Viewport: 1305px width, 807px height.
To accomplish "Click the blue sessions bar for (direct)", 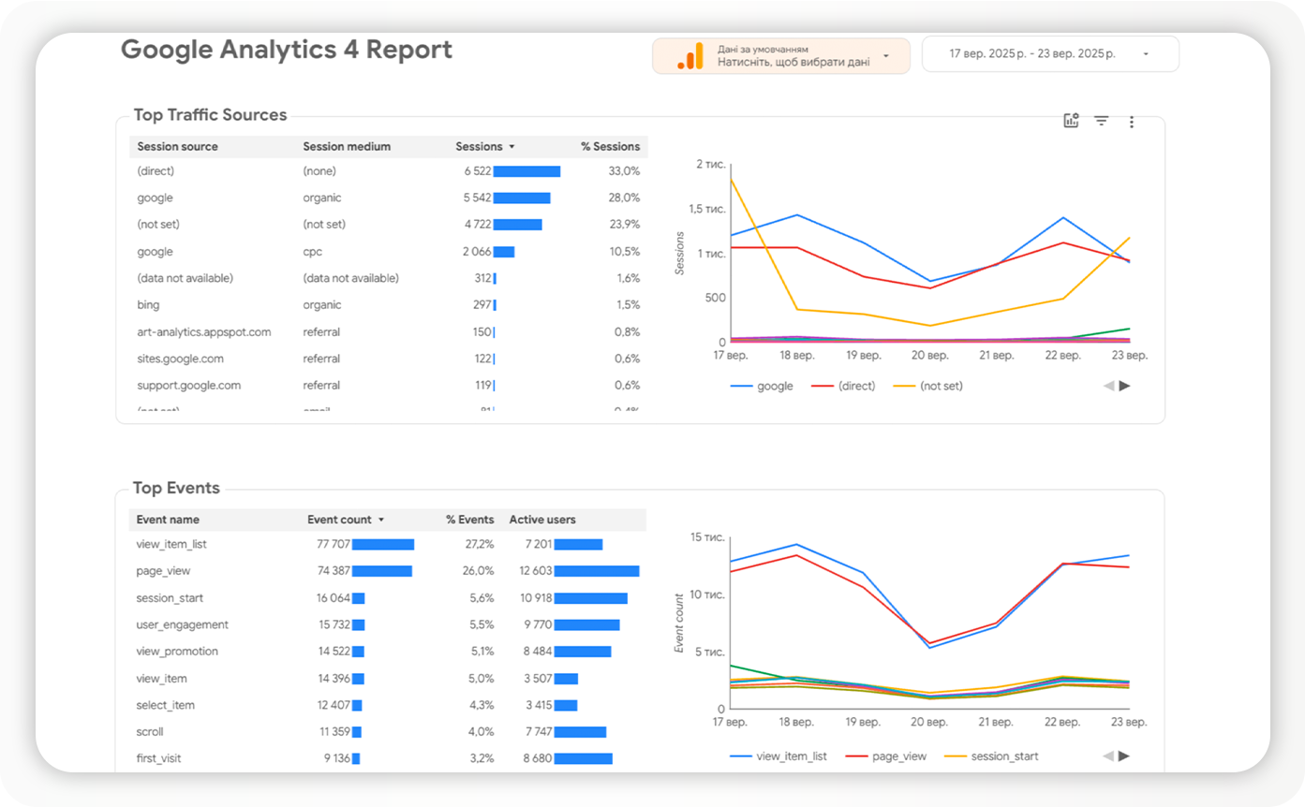I will point(526,171).
